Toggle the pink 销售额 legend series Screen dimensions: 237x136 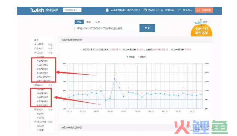tap(142, 57)
